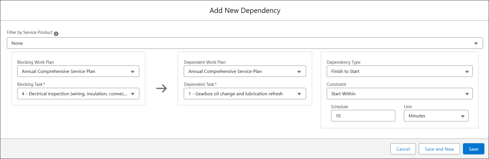
Task: Click the Cancel button
Action: click(403, 149)
